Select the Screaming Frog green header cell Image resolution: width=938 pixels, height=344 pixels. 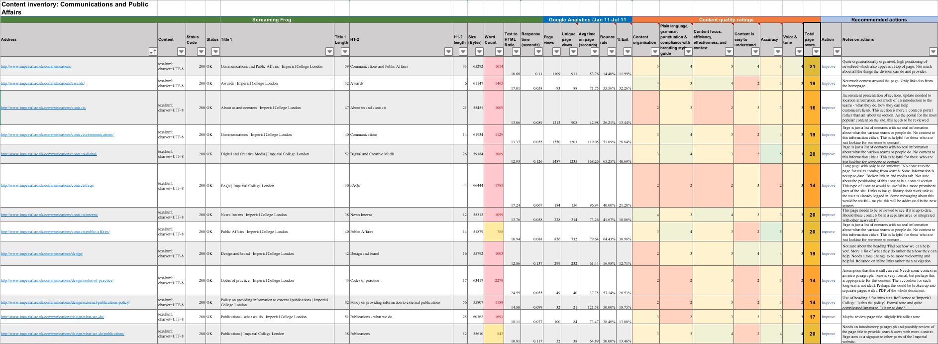pos(271,20)
